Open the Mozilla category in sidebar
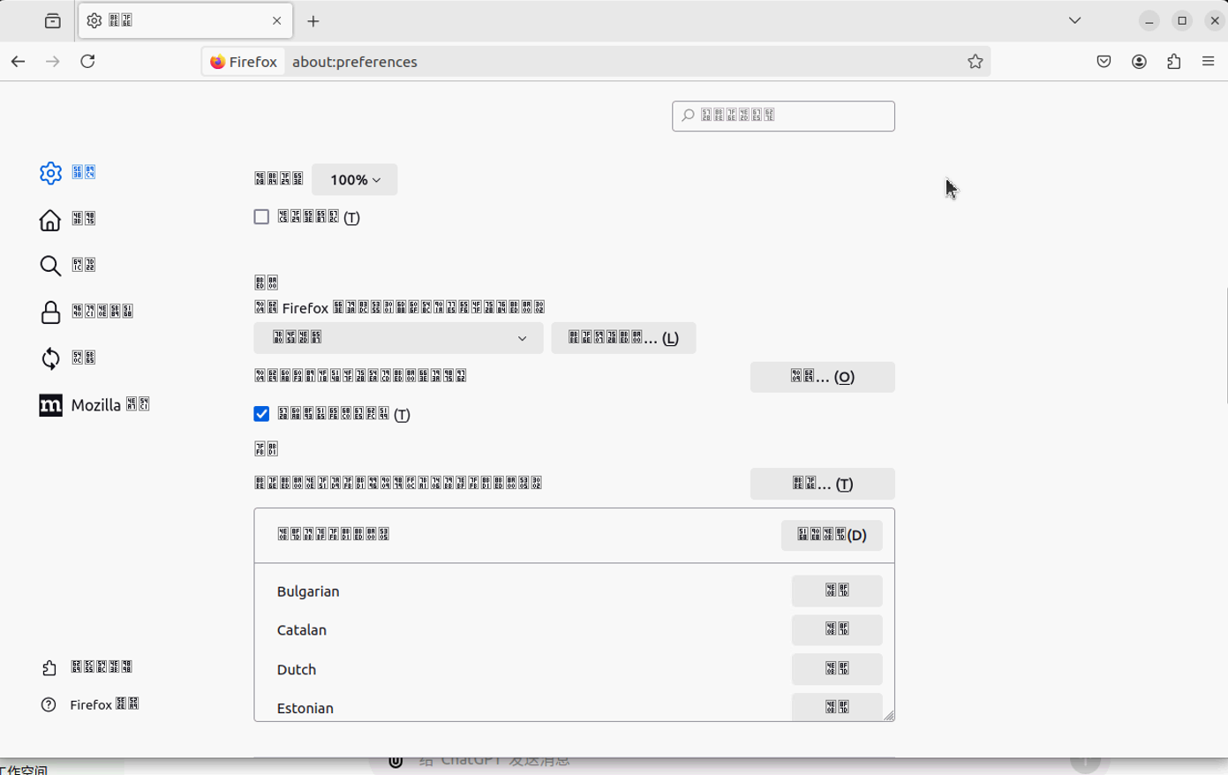Screen dimensions: 1228x775 click(94, 405)
